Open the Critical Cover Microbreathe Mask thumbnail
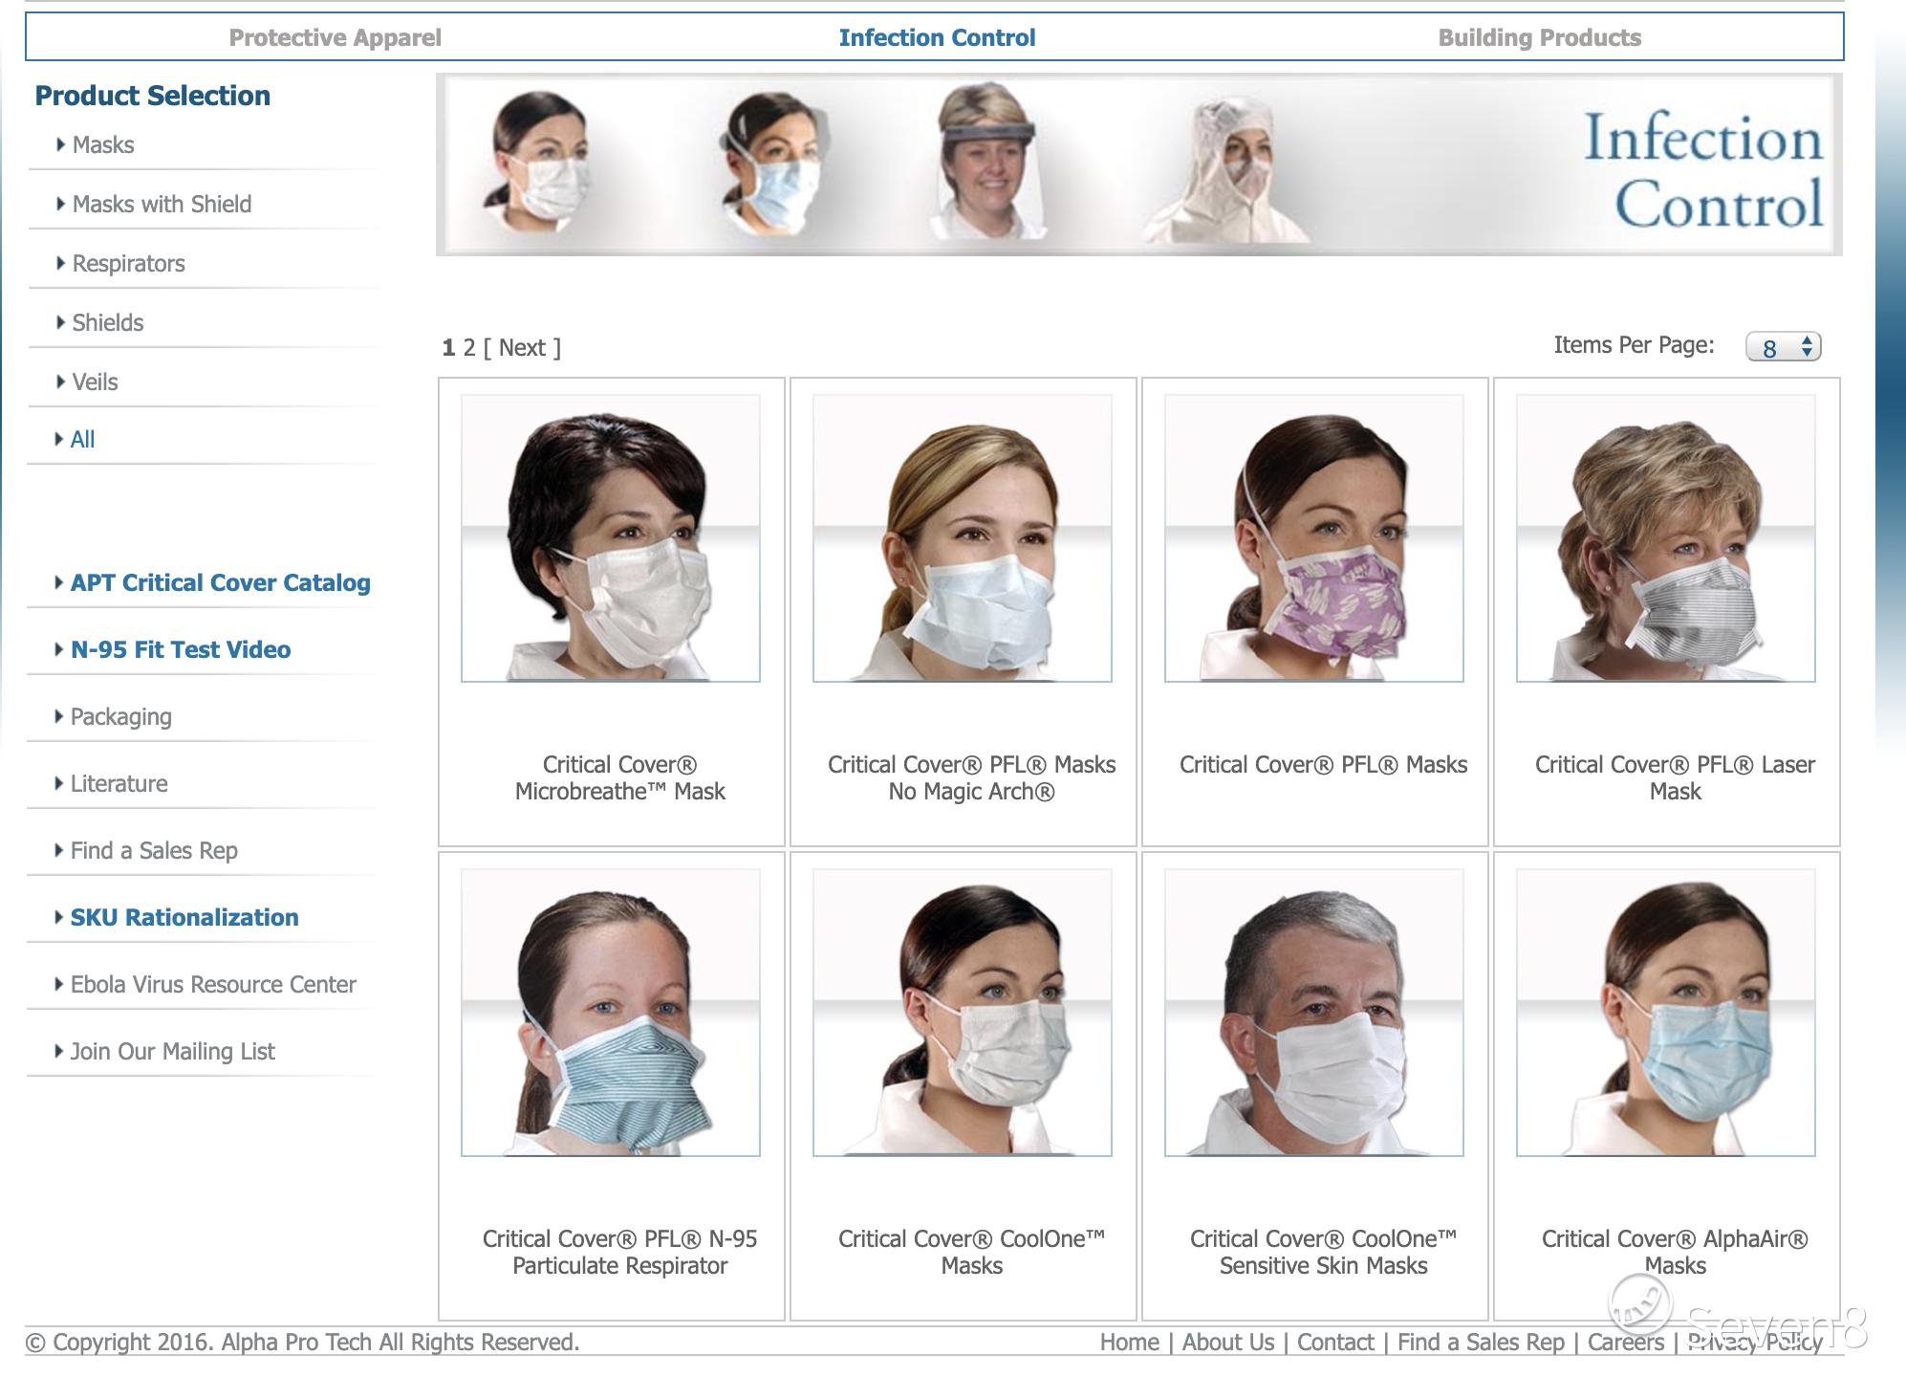This screenshot has width=1906, height=1377. pyautogui.click(x=610, y=538)
